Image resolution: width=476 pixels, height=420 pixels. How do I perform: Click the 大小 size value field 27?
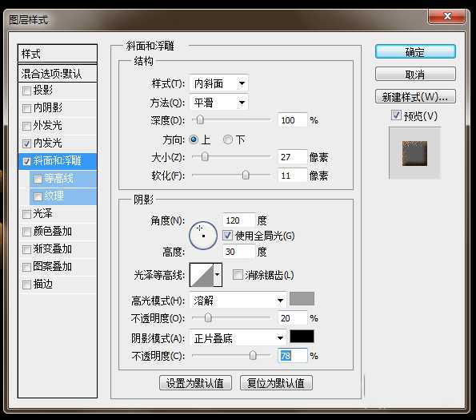click(292, 157)
